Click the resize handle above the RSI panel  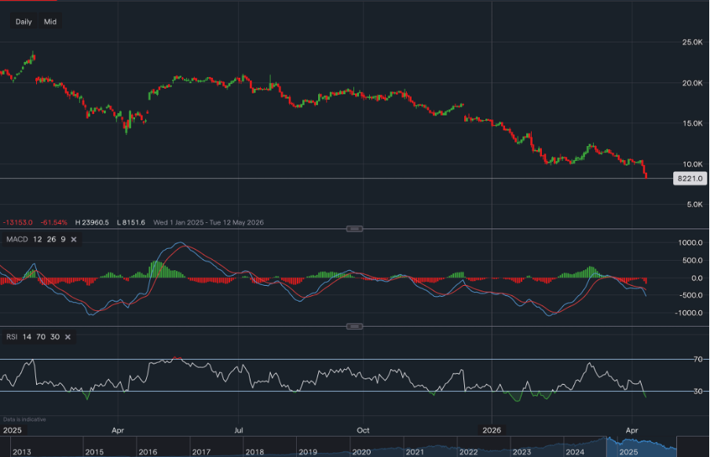click(x=355, y=326)
